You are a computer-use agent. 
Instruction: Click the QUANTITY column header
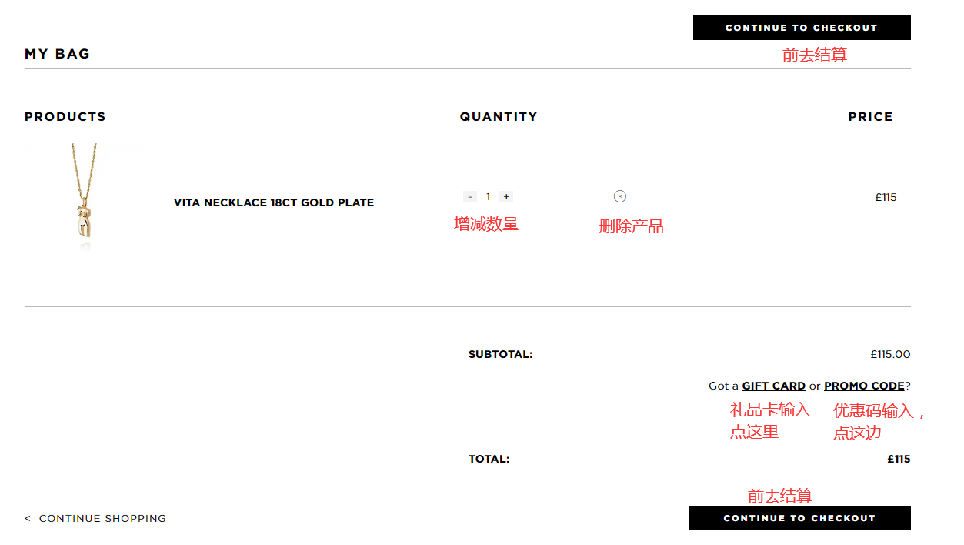499,117
